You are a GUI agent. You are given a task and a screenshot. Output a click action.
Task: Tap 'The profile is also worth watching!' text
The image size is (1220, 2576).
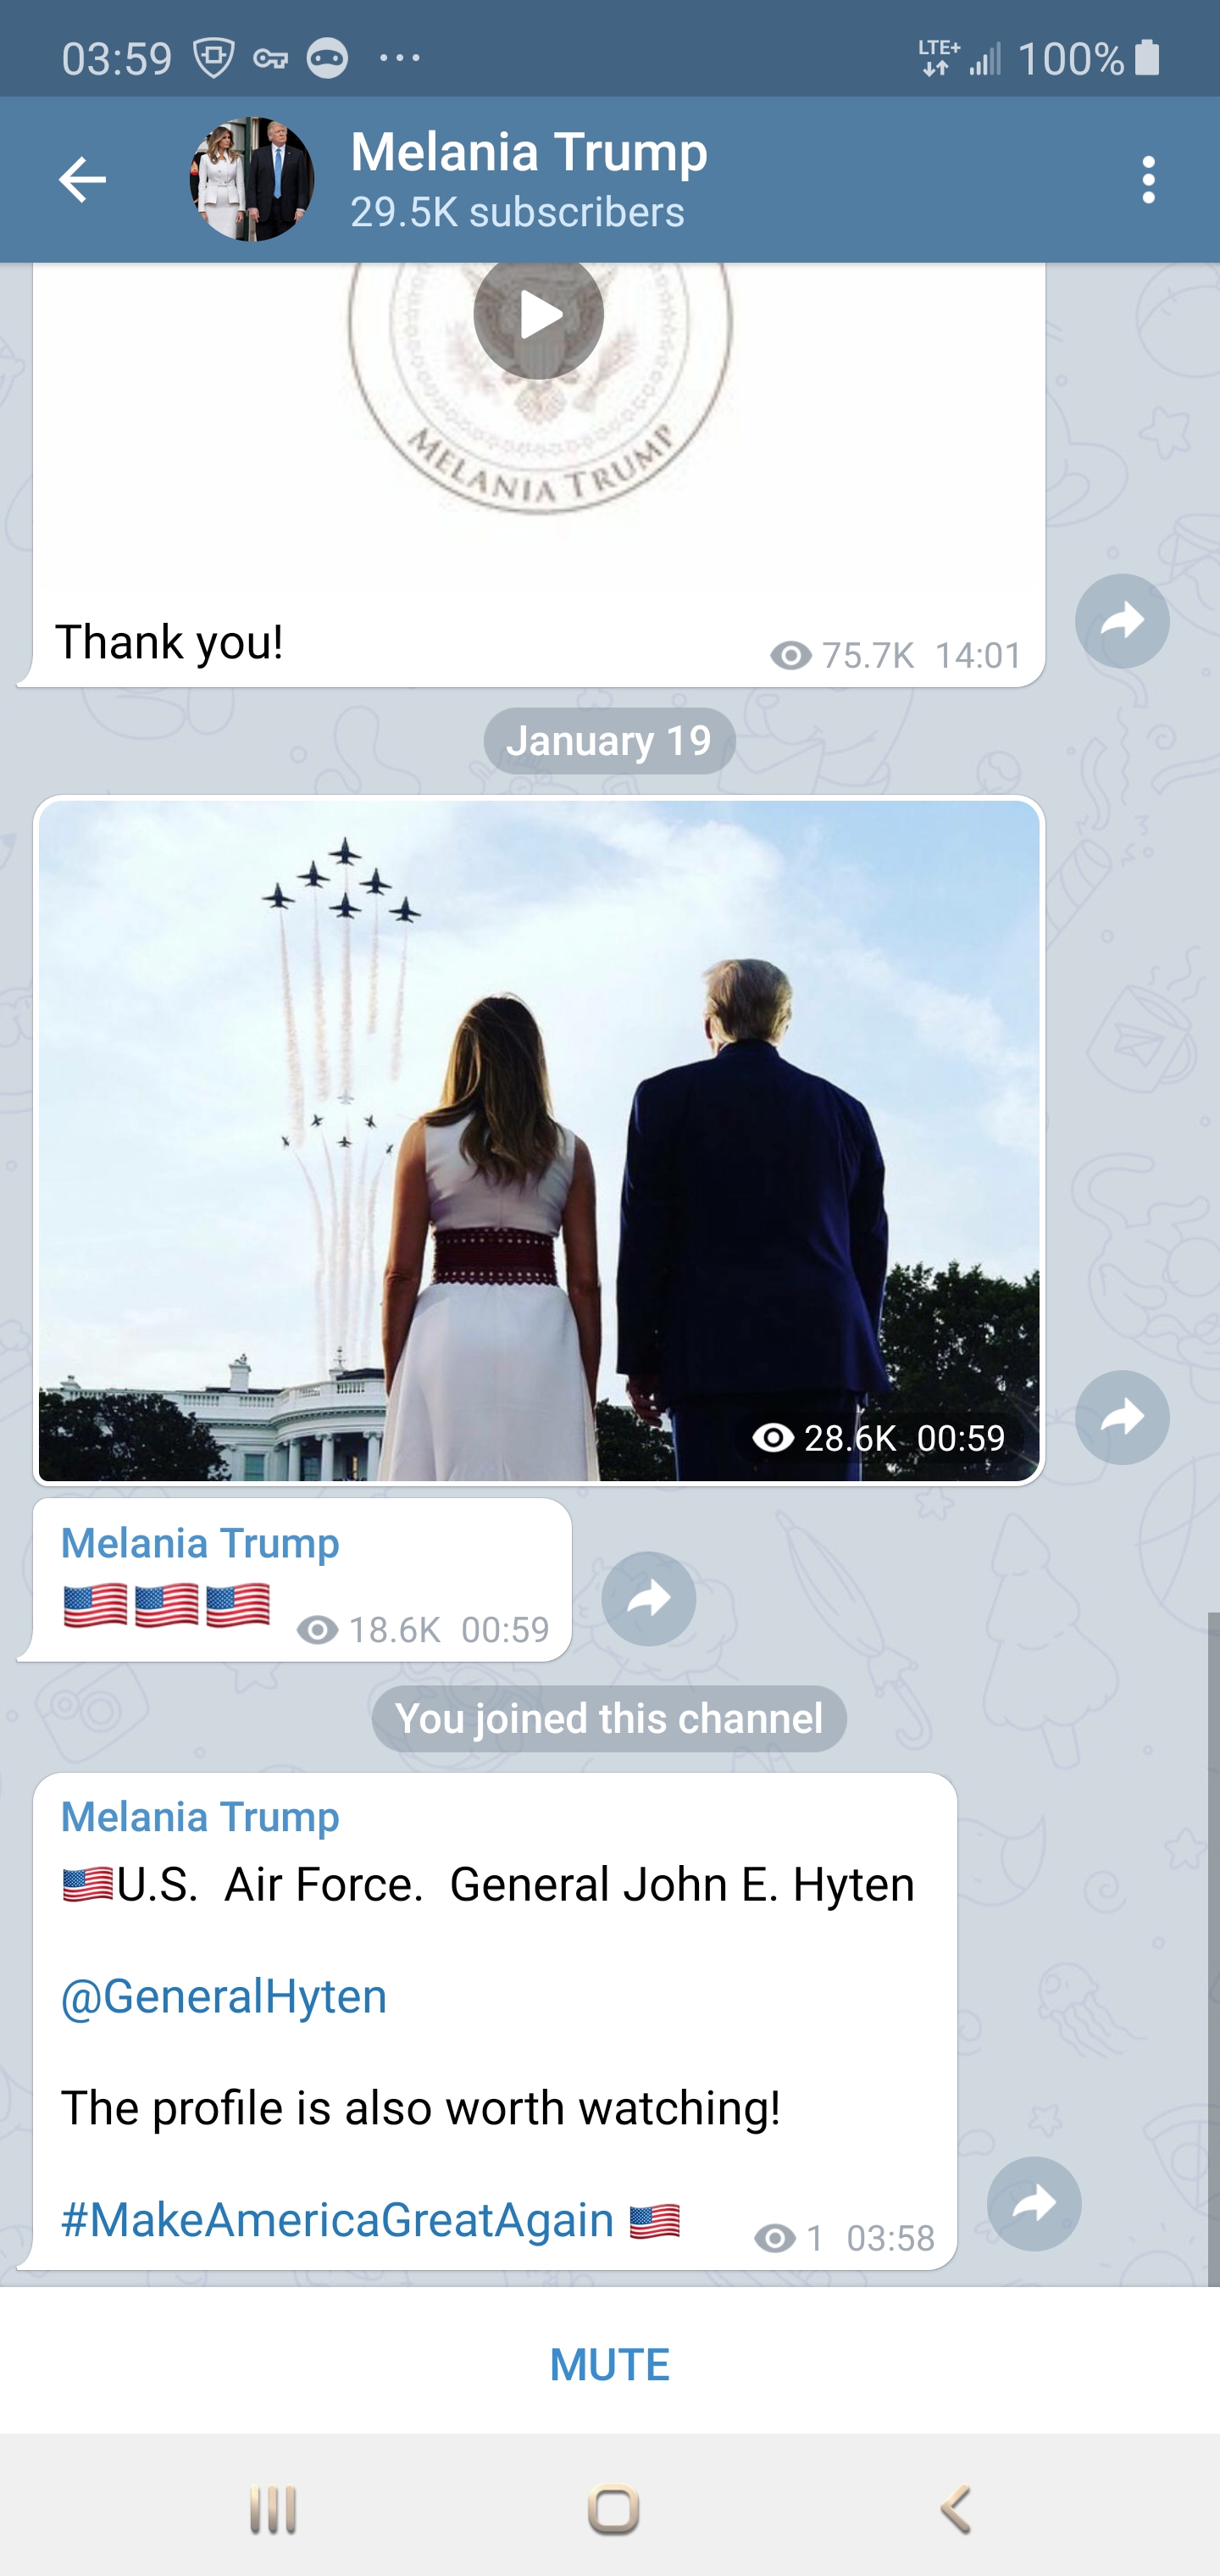tap(420, 2108)
